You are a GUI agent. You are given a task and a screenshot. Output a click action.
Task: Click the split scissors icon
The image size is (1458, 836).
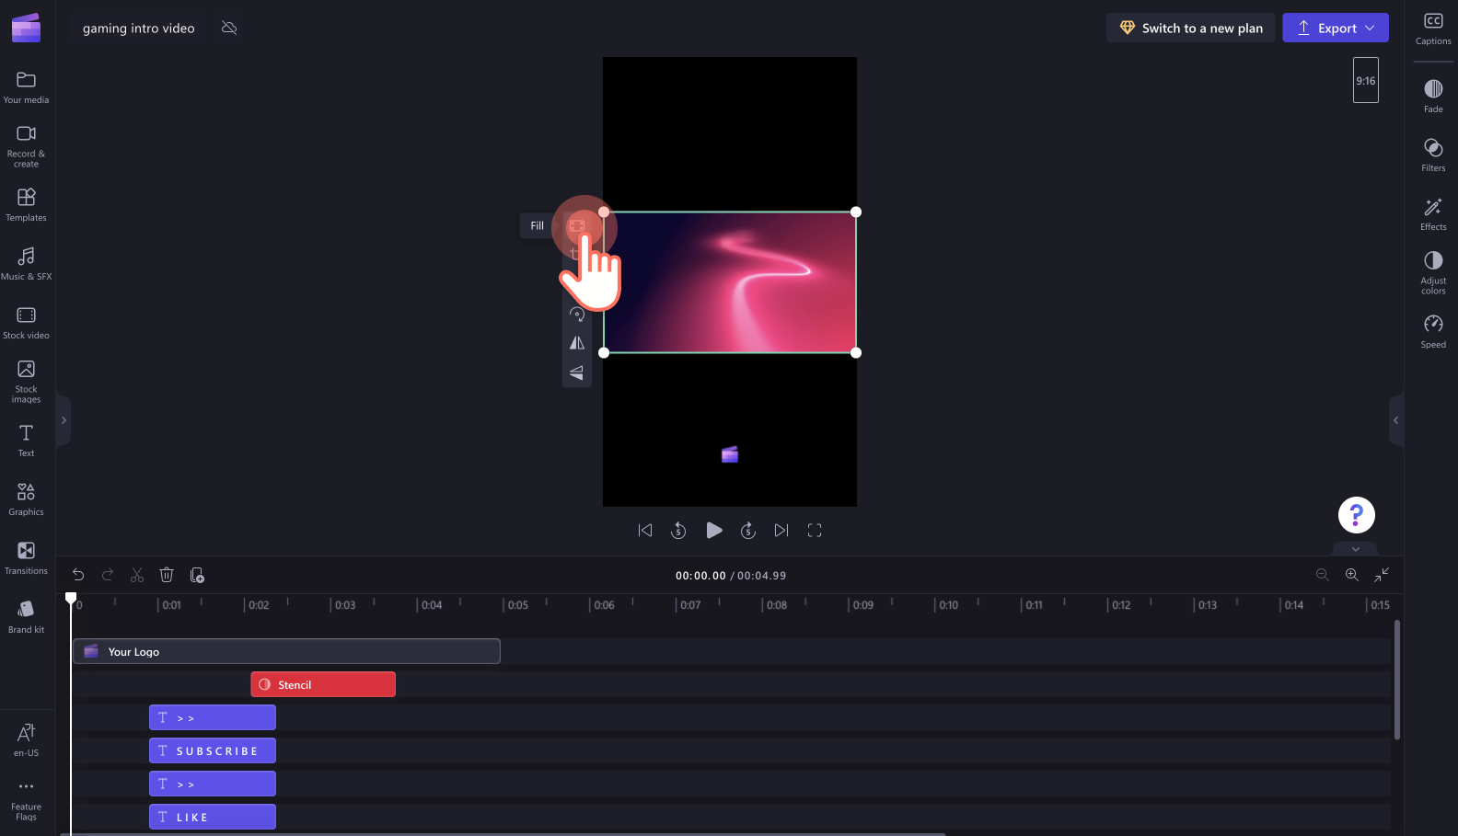coord(137,575)
